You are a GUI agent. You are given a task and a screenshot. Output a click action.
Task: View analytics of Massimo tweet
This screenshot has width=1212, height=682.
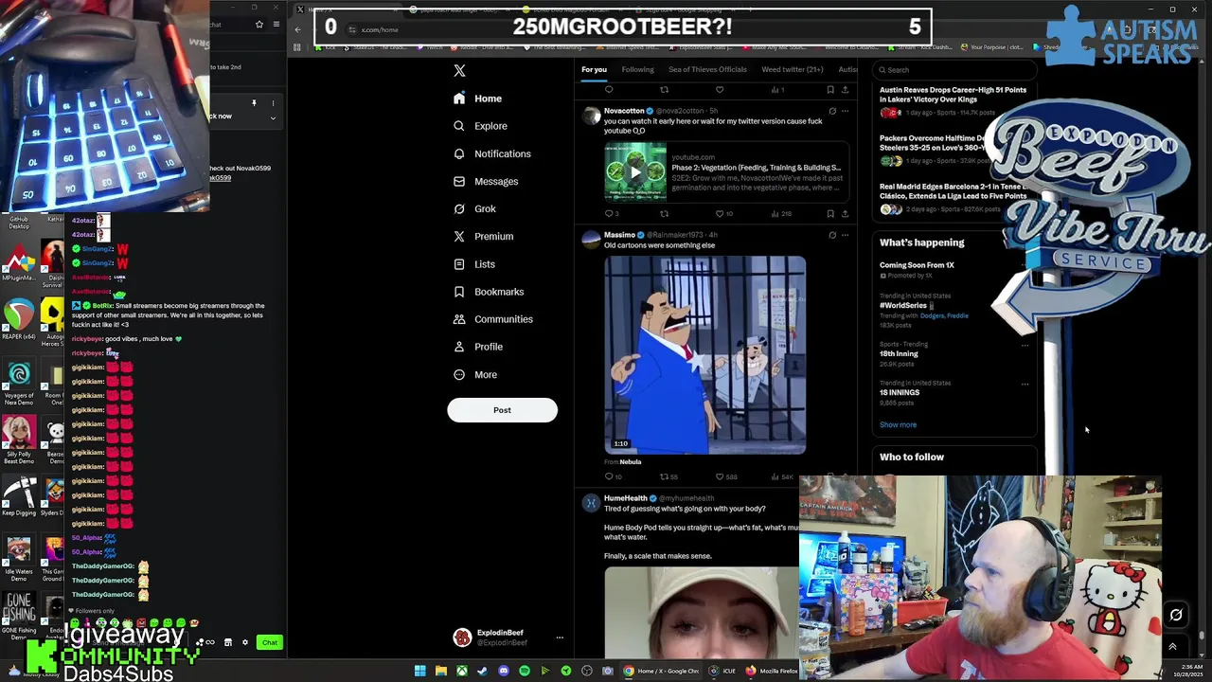tap(782, 476)
